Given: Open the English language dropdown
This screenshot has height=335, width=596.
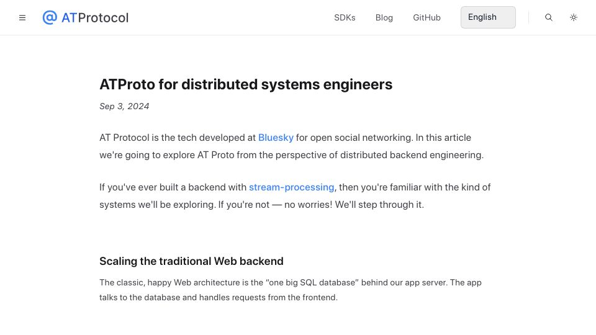Looking at the screenshot, I should tap(488, 17).
